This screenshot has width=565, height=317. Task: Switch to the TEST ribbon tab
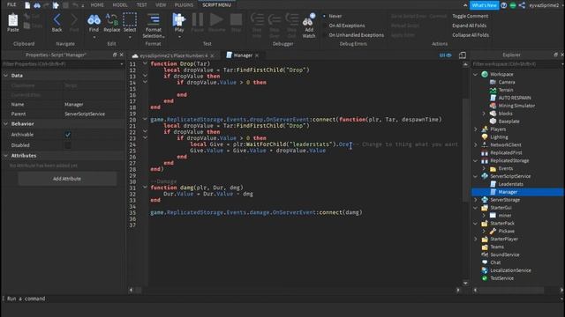click(141, 5)
